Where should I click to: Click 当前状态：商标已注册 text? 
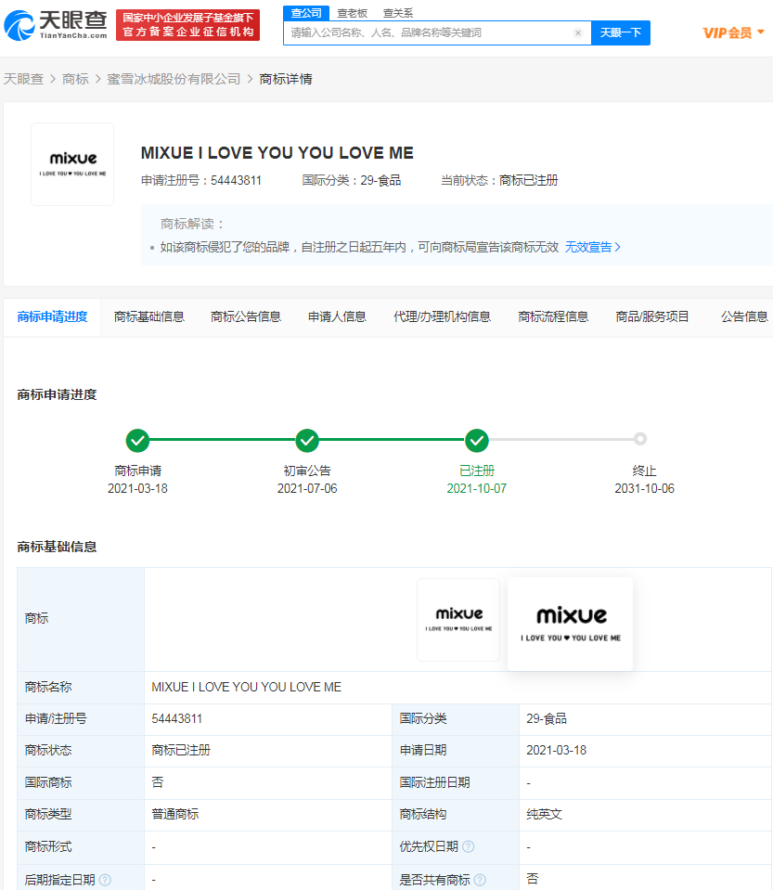point(499,180)
